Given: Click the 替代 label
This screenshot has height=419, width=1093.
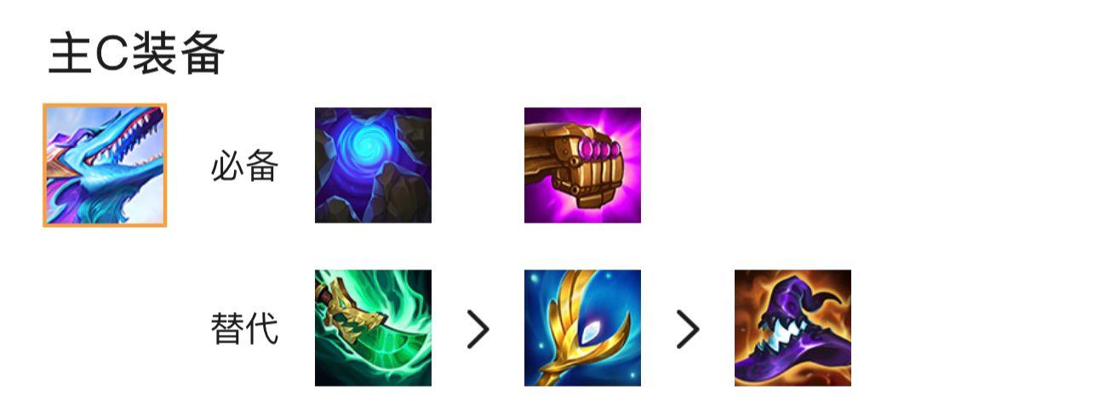Looking at the screenshot, I should [245, 329].
